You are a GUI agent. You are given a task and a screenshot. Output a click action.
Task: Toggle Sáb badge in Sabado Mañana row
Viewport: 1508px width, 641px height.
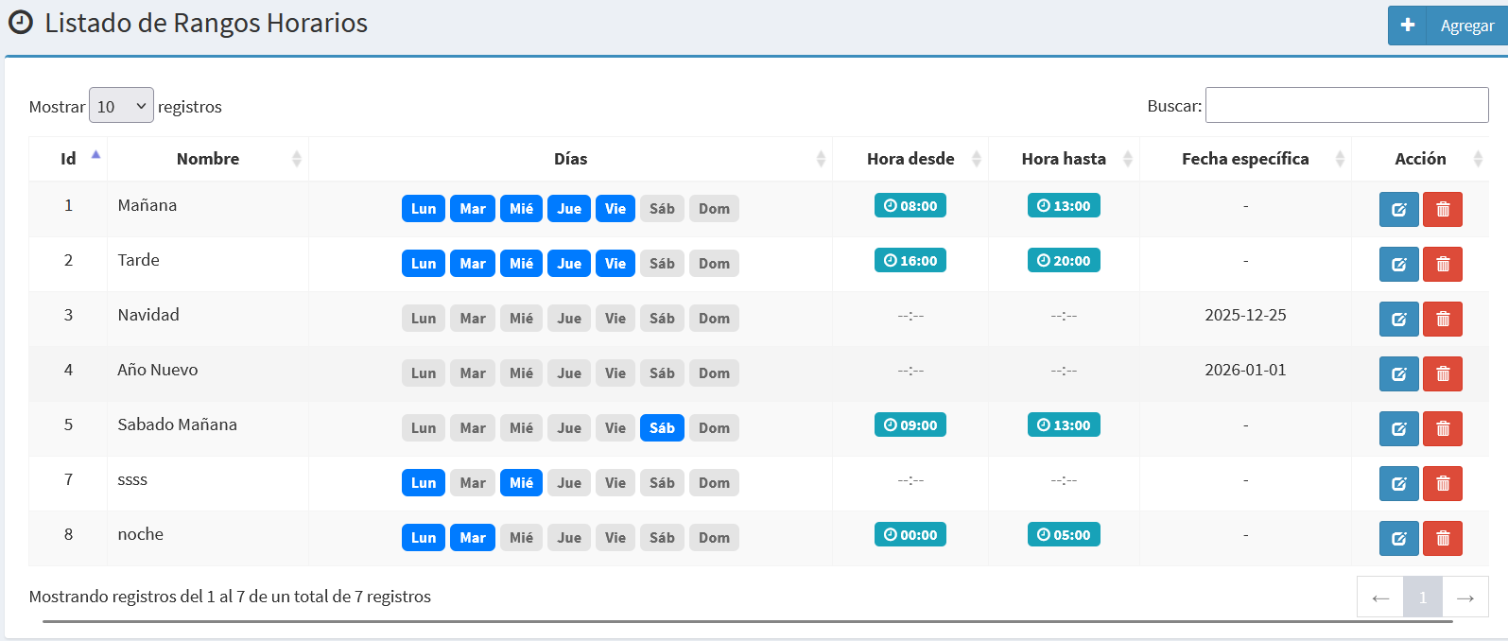662,427
